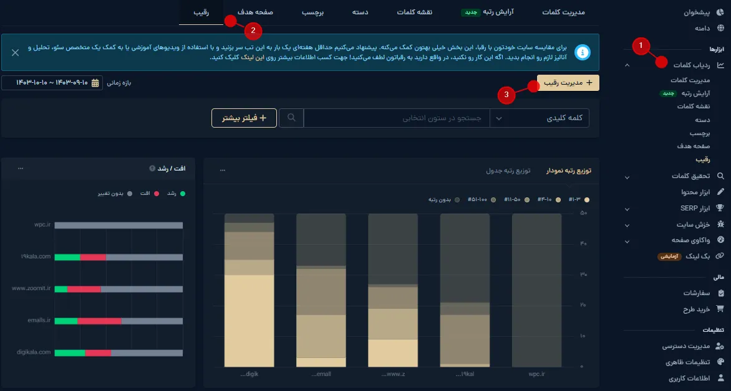The image size is (731, 391).
Task: Switch to the آرایش رتبه top tab
Action: pyautogui.click(x=487, y=12)
